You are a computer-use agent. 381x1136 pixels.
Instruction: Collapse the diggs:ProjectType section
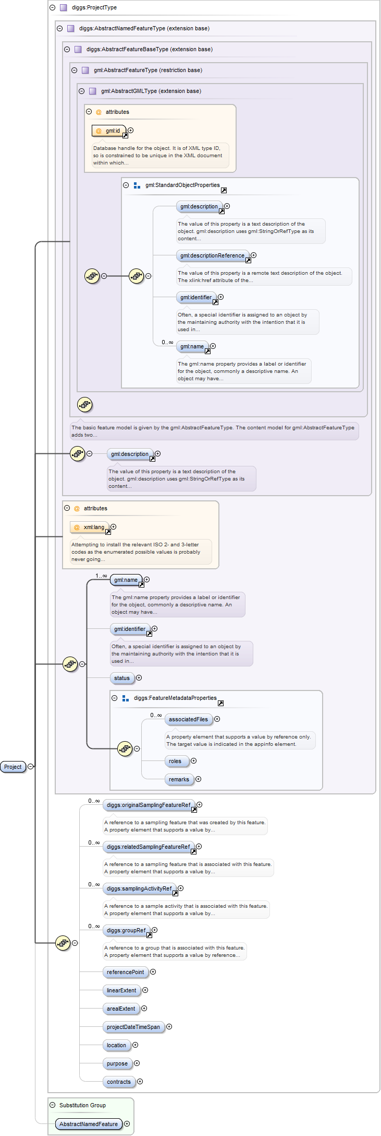52,7
